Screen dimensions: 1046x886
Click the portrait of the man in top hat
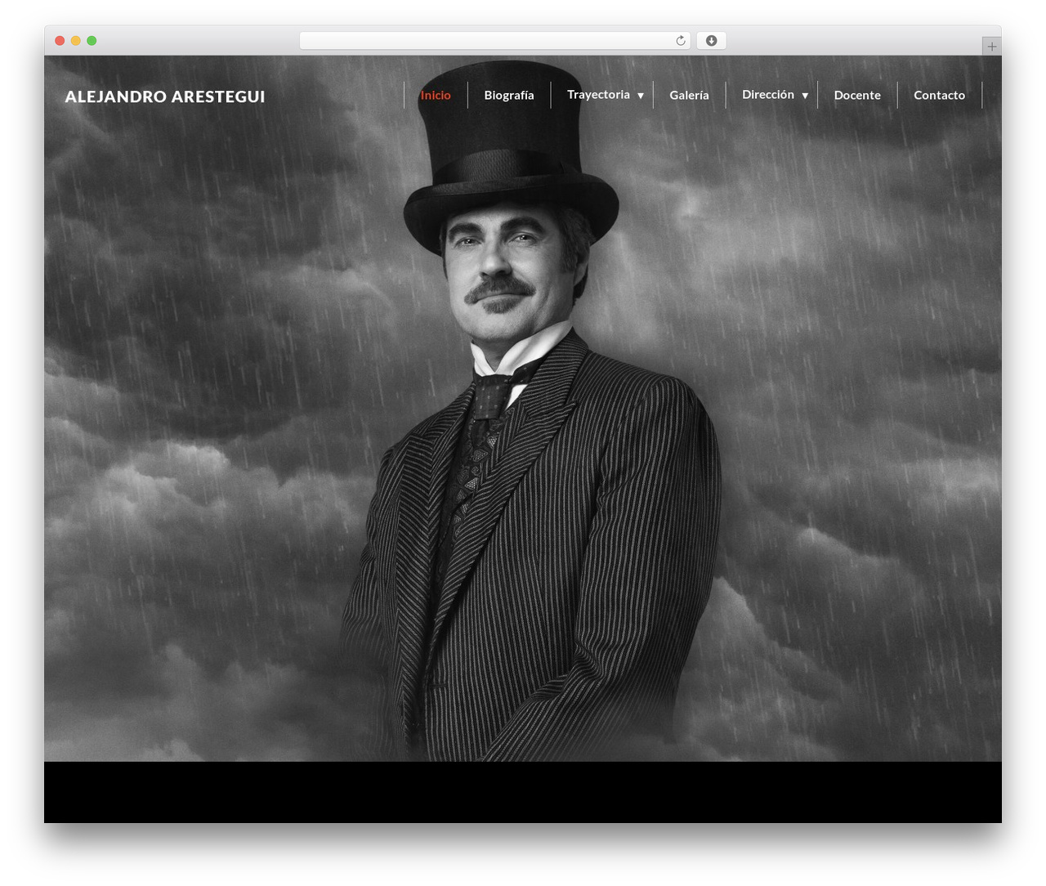click(531, 409)
